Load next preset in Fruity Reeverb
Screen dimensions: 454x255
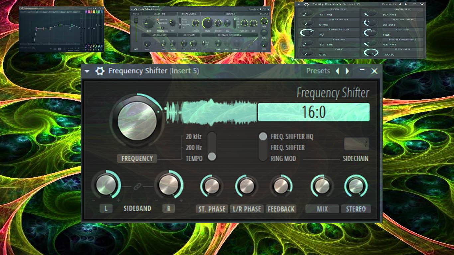[x=406, y=4]
